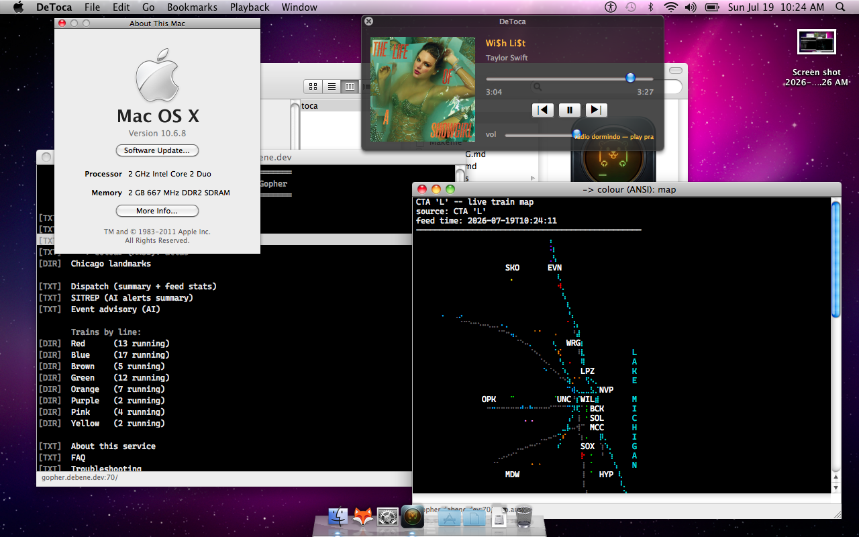
Task: Open the File menu
Action: pyautogui.click(x=93, y=7)
